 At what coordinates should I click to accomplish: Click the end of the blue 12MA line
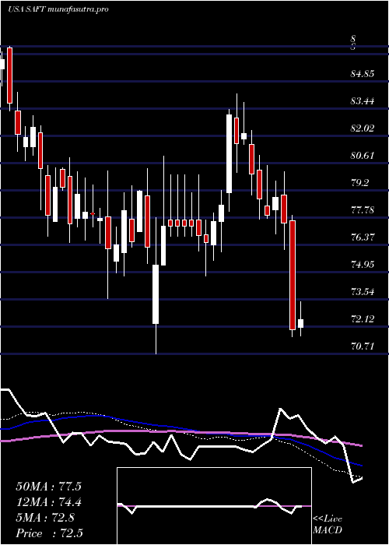tap(361, 465)
